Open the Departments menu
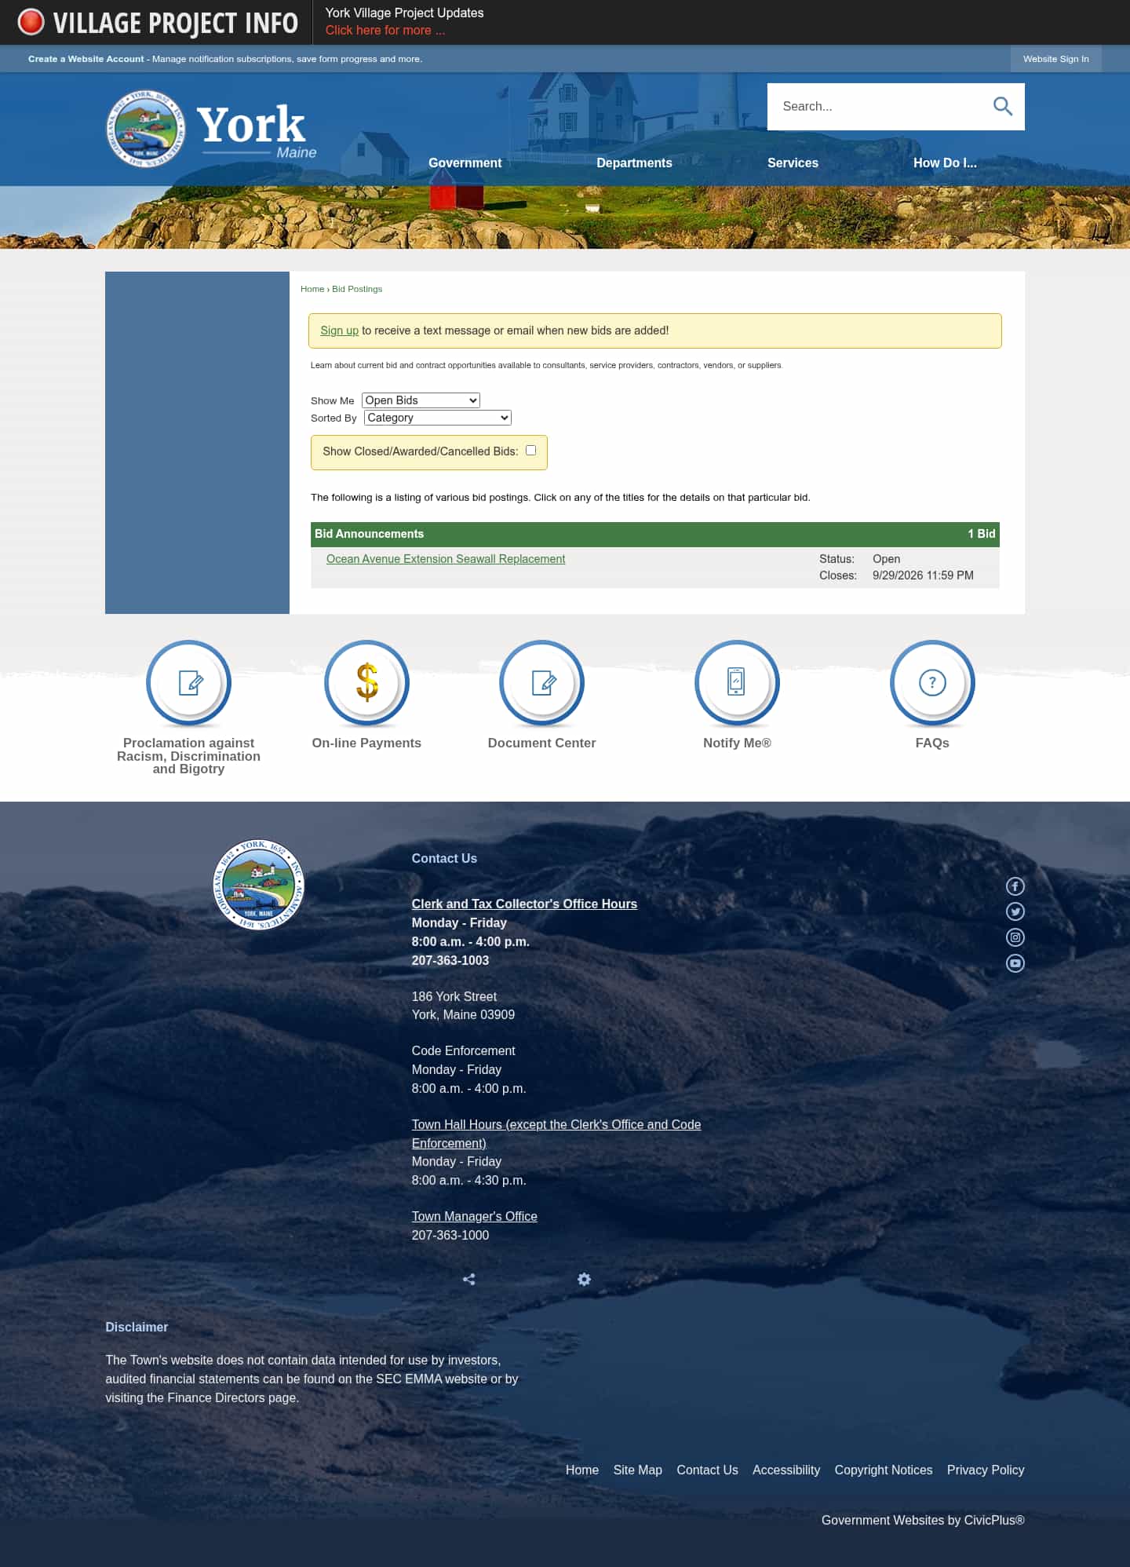The width and height of the screenshot is (1130, 1567). pyautogui.click(x=634, y=163)
